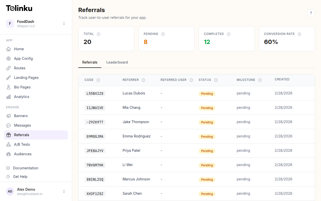Click the referral code L55BXIZ8
Screen dimensions: 321x201
point(95,93)
